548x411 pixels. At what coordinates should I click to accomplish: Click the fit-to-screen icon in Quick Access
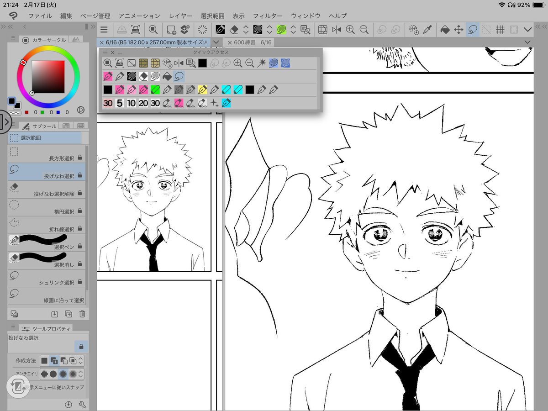(131, 63)
